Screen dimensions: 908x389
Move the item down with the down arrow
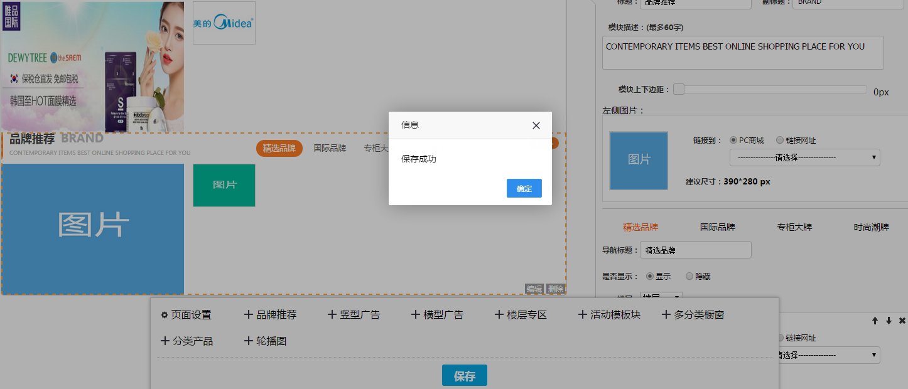889,321
